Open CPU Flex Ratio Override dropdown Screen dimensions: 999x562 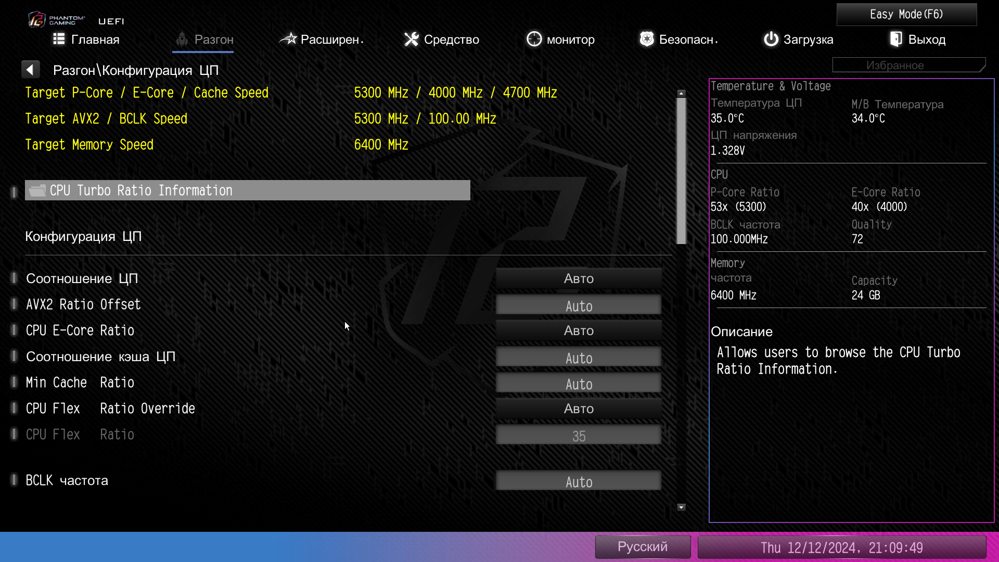[x=578, y=408]
